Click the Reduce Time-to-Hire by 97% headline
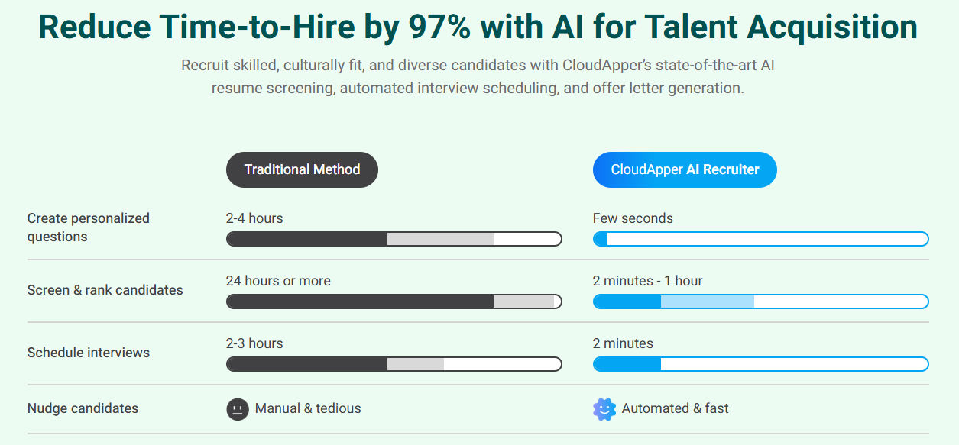This screenshot has width=959, height=445. (x=478, y=27)
